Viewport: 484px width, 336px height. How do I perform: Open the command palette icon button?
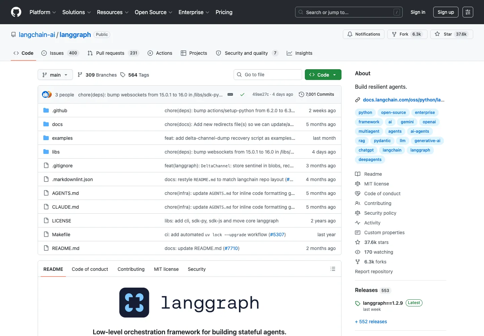click(468, 12)
